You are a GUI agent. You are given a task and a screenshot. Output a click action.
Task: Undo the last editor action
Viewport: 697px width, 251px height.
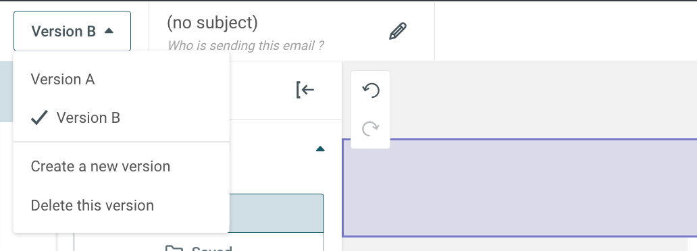pos(371,90)
